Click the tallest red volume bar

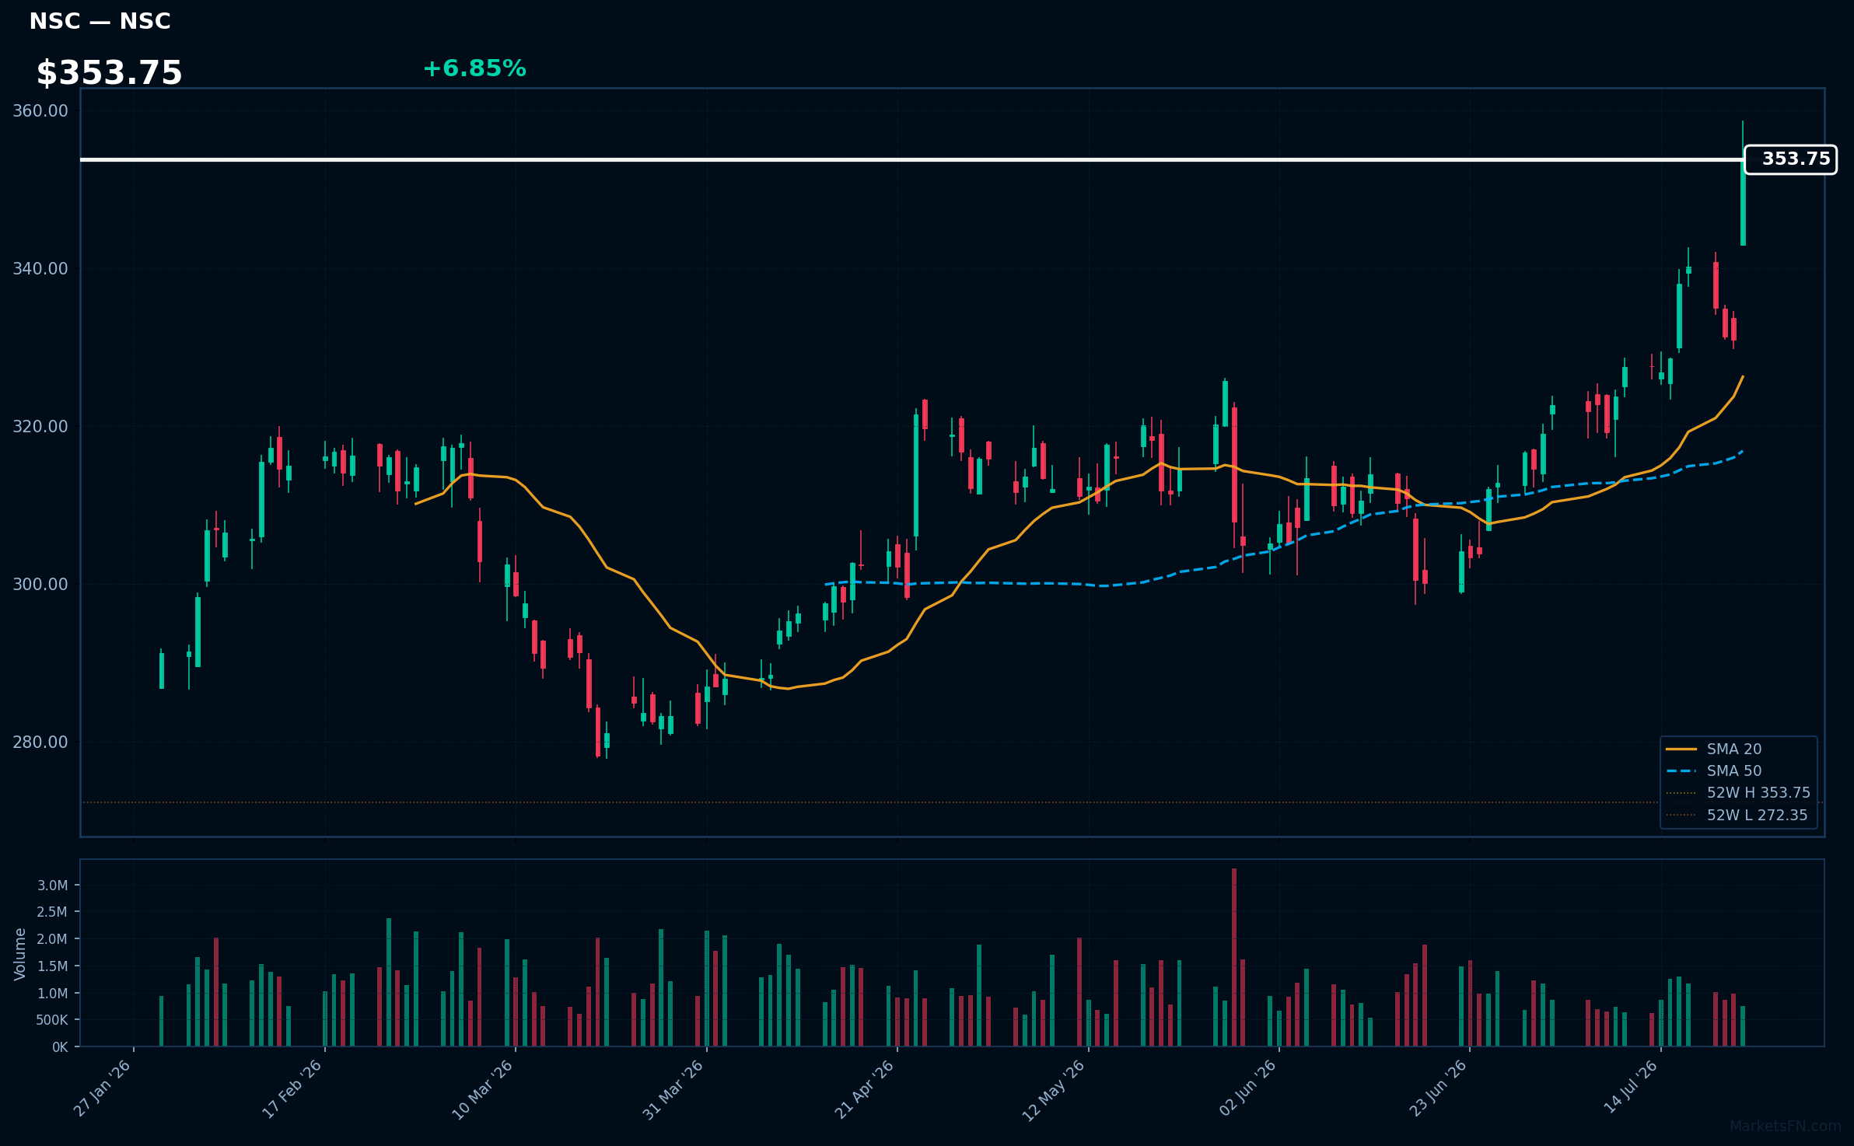tap(1234, 957)
